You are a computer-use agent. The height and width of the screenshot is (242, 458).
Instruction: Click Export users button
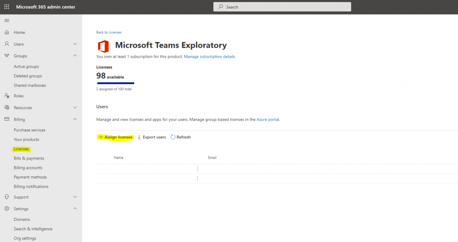152,137
